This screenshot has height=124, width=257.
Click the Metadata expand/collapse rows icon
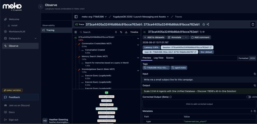(x=251, y=111)
